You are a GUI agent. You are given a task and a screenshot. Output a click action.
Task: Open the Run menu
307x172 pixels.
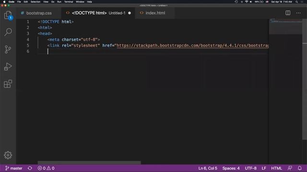click(x=59, y=2)
